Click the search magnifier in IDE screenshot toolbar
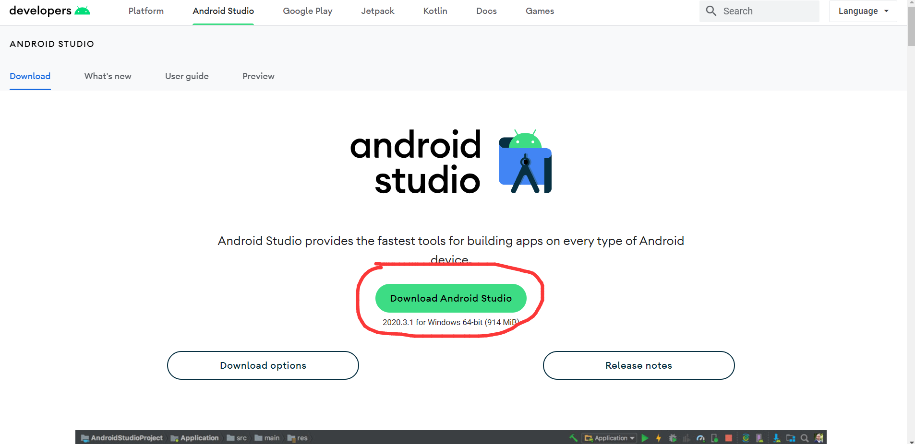This screenshot has height=444, width=915. 805,438
